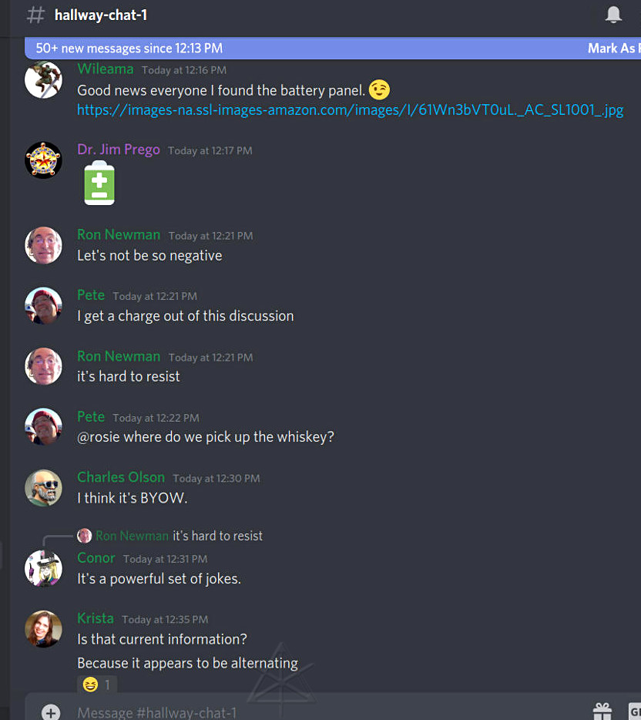Click the winking emoji in Wileama's message
The image size is (641, 720).
click(379, 89)
